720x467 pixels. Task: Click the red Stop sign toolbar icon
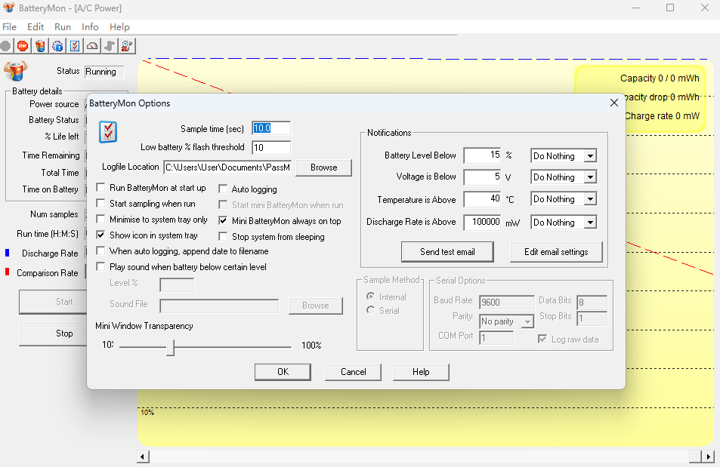click(22, 45)
